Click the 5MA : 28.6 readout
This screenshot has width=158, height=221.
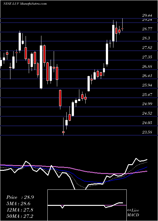pyautogui.click(x=19, y=204)
